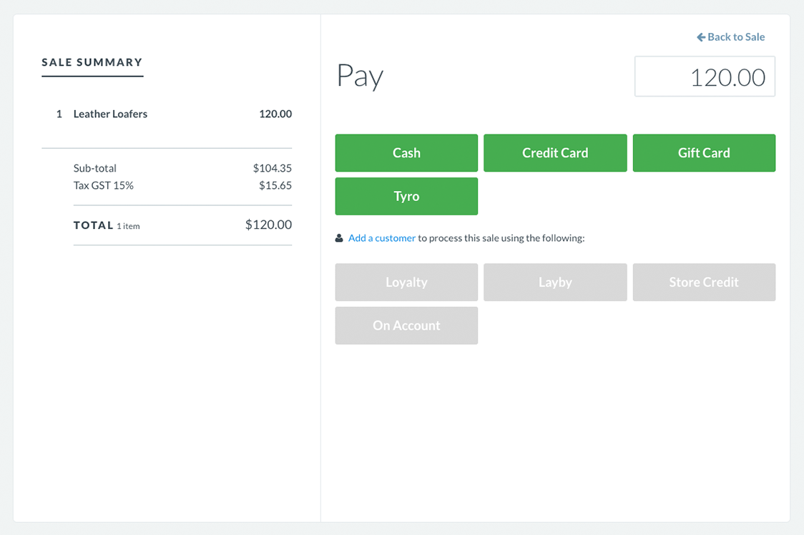Choose Credit Card payment
This screenshot has width=804, height=535.
(555, 153)
